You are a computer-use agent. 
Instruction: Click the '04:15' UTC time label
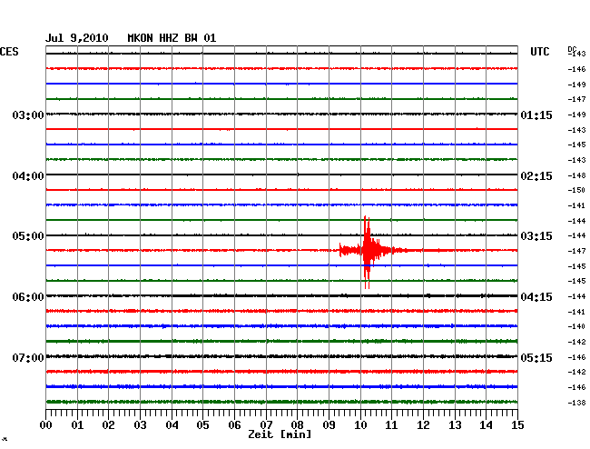tap(536, 297)
